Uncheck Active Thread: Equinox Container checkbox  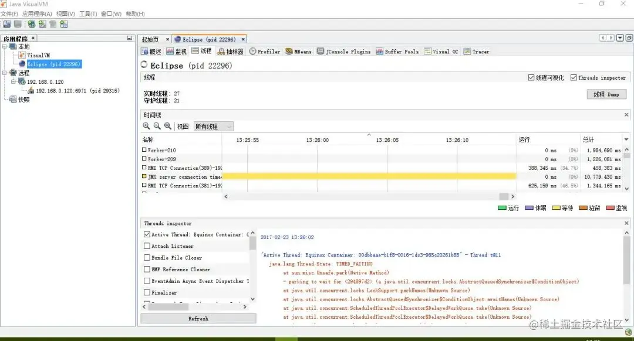[147, 234]
